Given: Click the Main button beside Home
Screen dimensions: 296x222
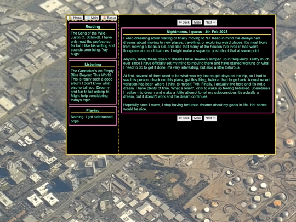Looking at the screenshot, I should click(92, 18).
